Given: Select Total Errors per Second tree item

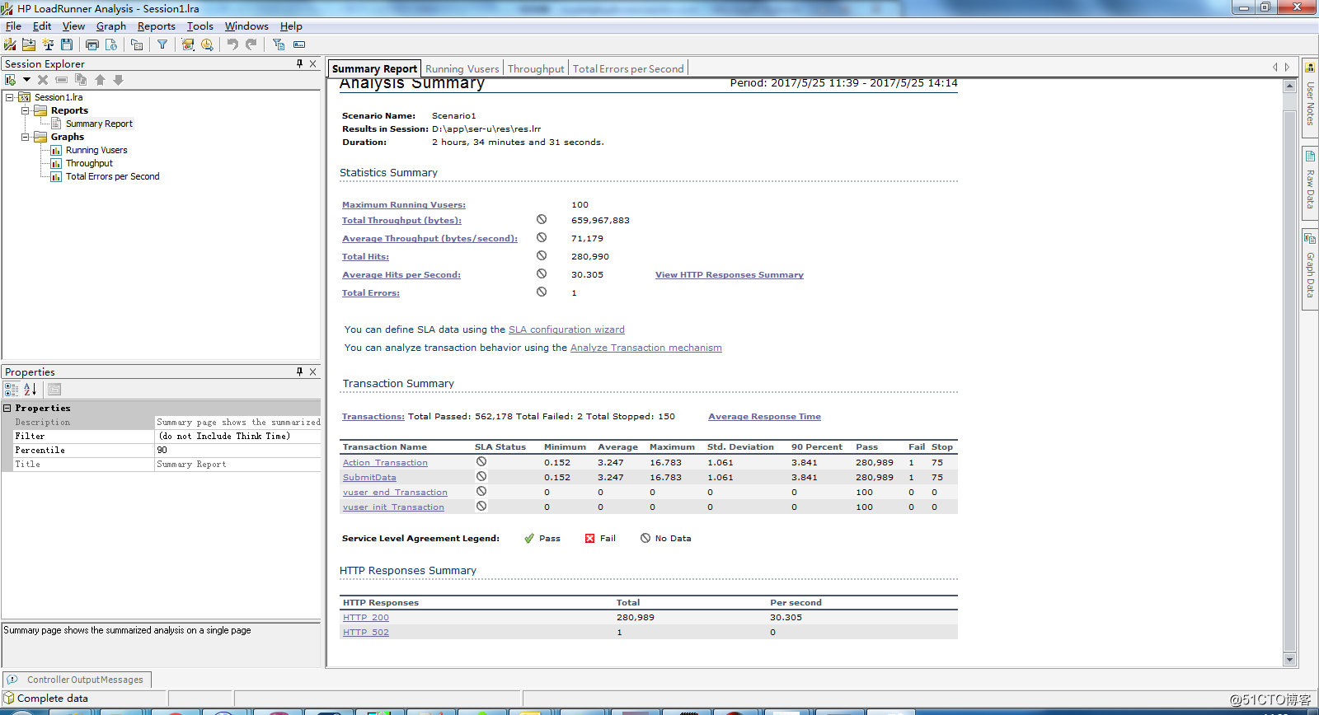Looking at the screenshot, I should (x=113, y=176).
